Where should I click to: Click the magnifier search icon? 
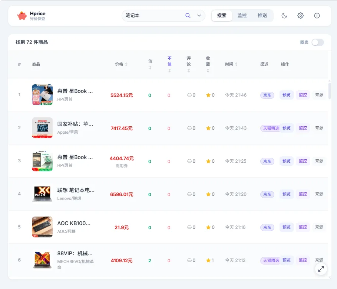pos(188,16)
